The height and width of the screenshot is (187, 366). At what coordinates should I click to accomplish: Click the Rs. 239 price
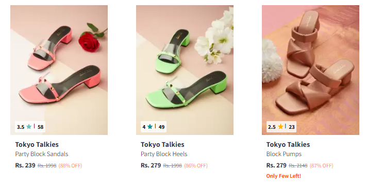(25, 165)
